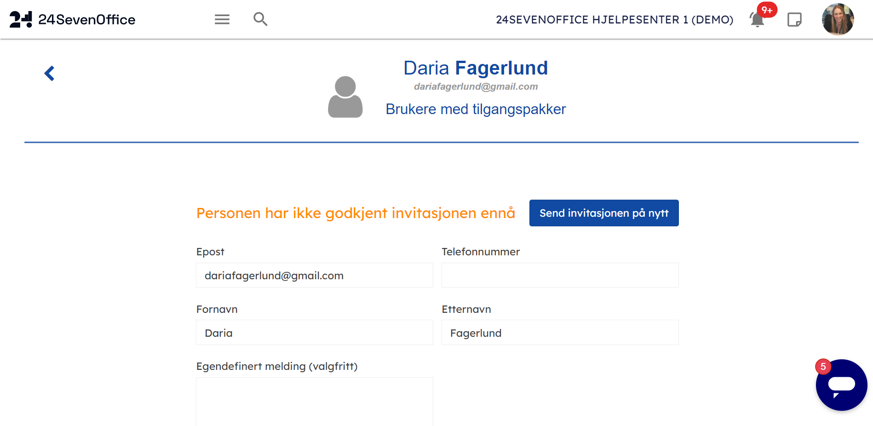
Task: Focus the Epost input field
Action: pyautogui.click(x=315, y=275)
